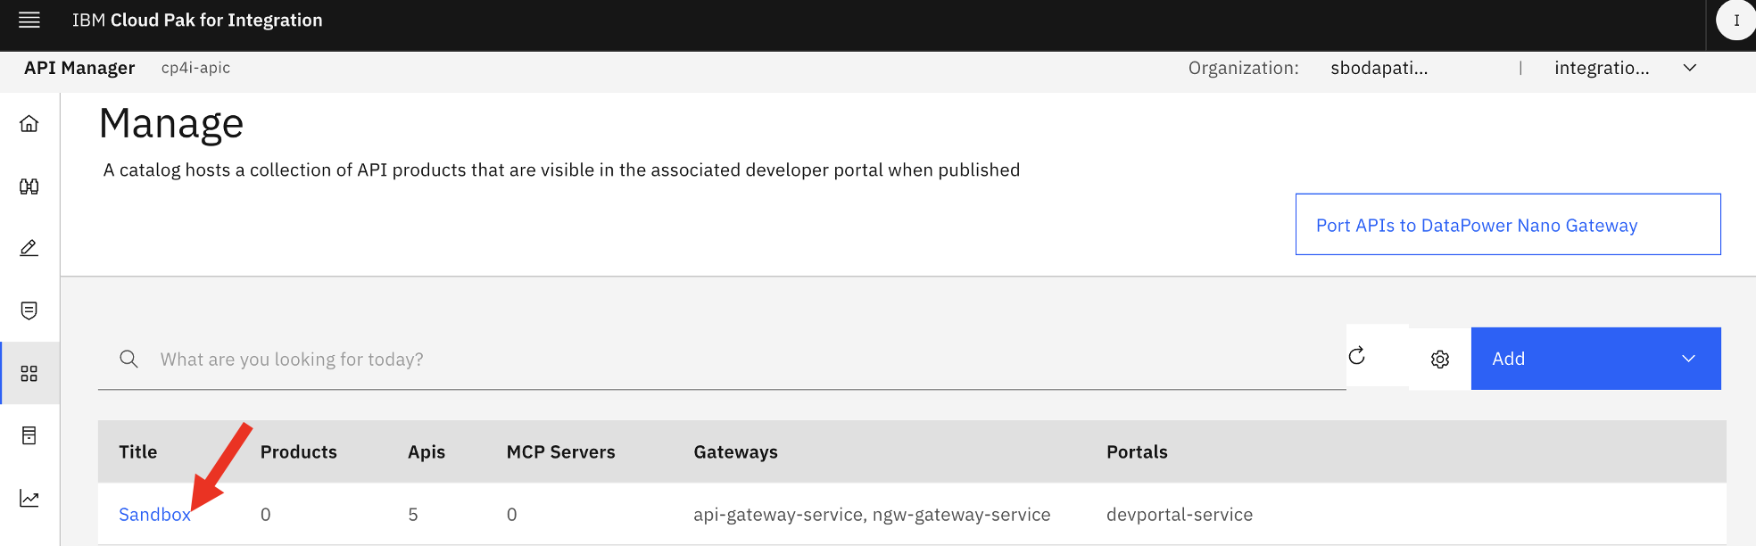Click the Portals column header
The width and height of the screenshot is (1756, 546).
(1137, 452)
